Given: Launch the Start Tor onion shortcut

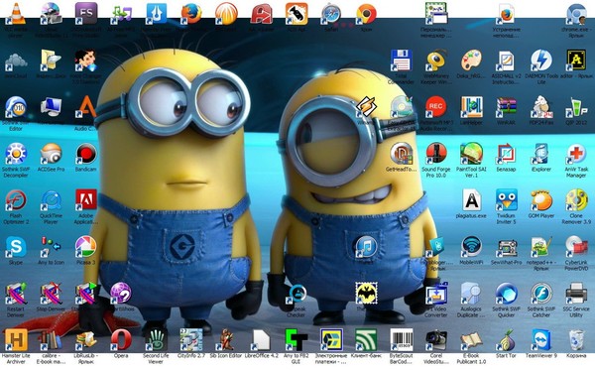Looking at the screenshot, I should coord(506,340).
